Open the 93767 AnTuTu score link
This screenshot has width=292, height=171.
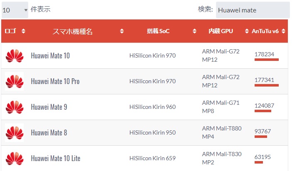[263, 131]
